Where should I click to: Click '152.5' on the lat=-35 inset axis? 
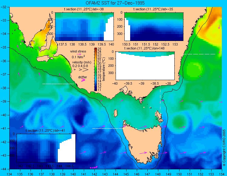(165, 44)
